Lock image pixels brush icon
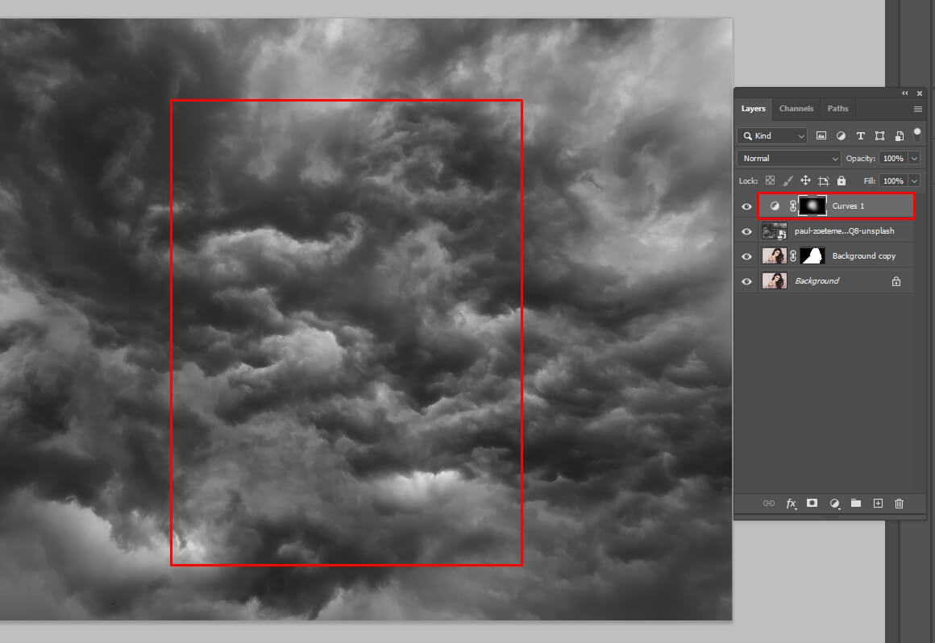Screen dimensions: 935x643 tap(787, 180)
